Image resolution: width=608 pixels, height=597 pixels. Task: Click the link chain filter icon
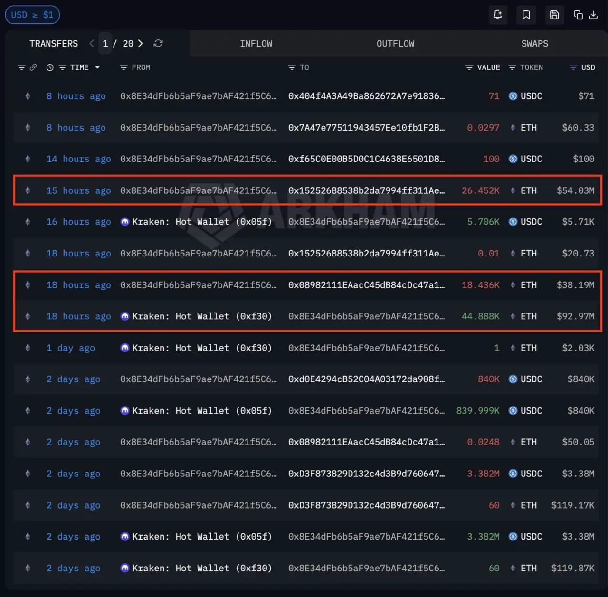33,67
